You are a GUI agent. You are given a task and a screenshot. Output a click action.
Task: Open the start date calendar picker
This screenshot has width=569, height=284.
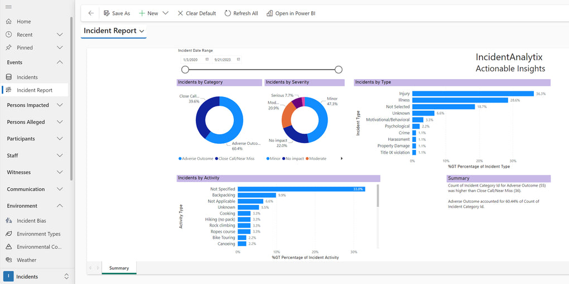tap(207, 60)
